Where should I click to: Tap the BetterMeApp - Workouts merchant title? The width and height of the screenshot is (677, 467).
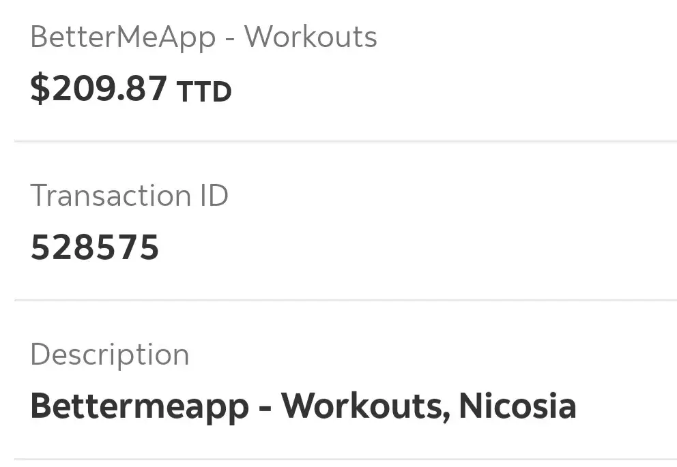pos(203,37)
